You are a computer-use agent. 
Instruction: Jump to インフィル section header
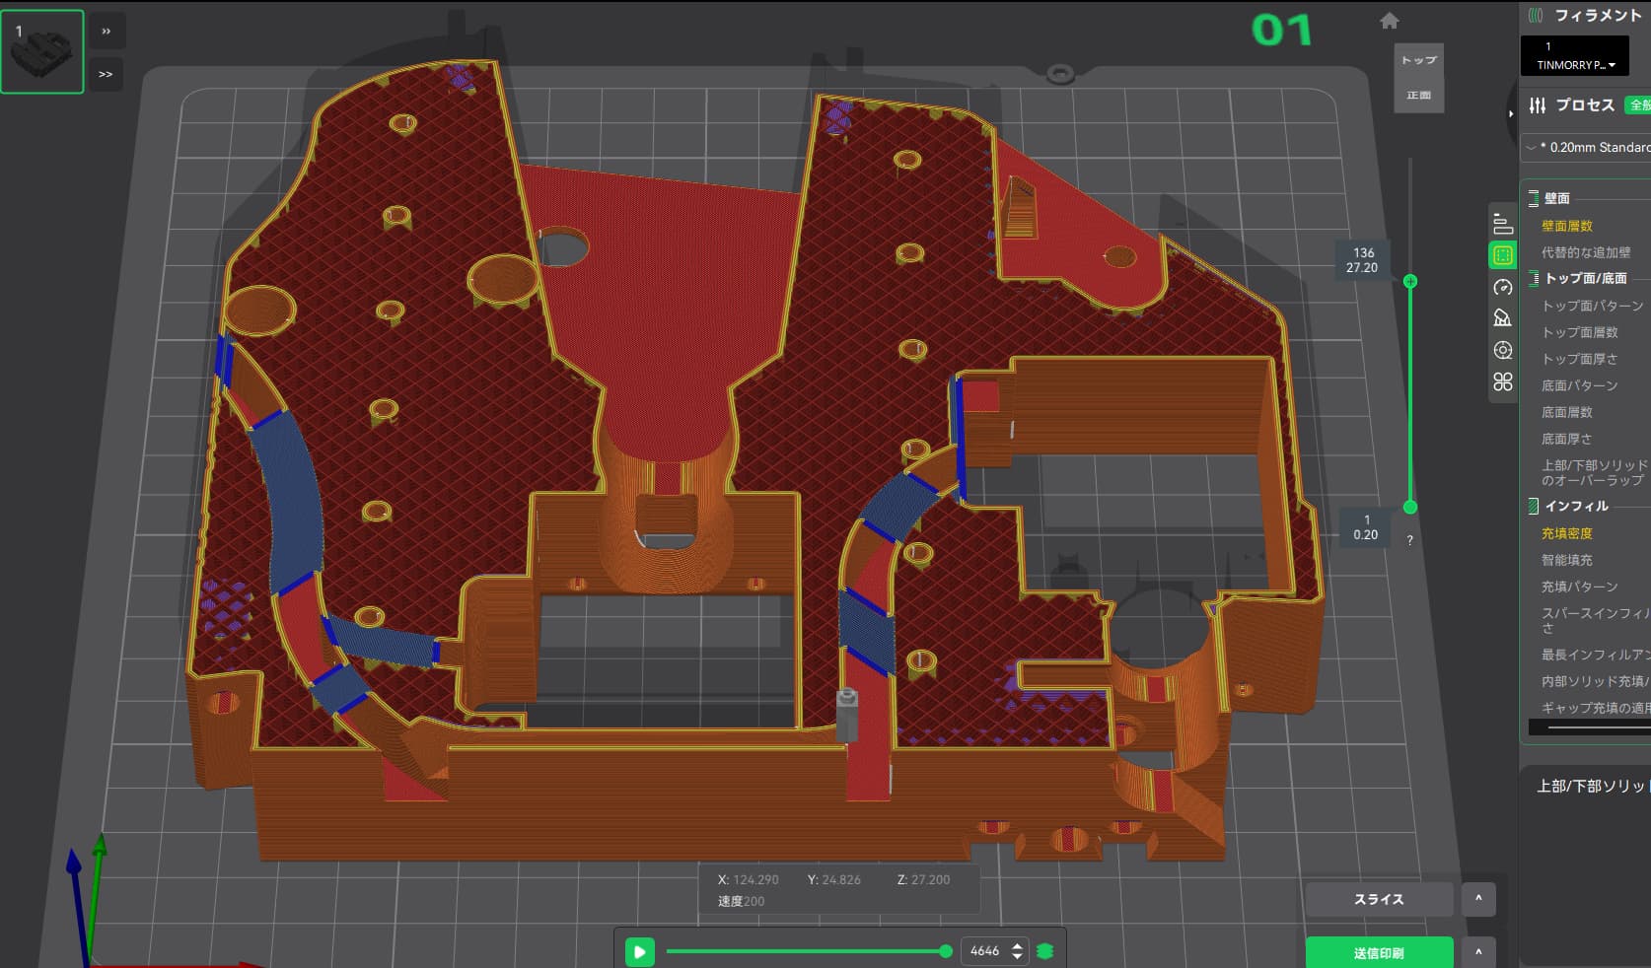coord(1576,506)
